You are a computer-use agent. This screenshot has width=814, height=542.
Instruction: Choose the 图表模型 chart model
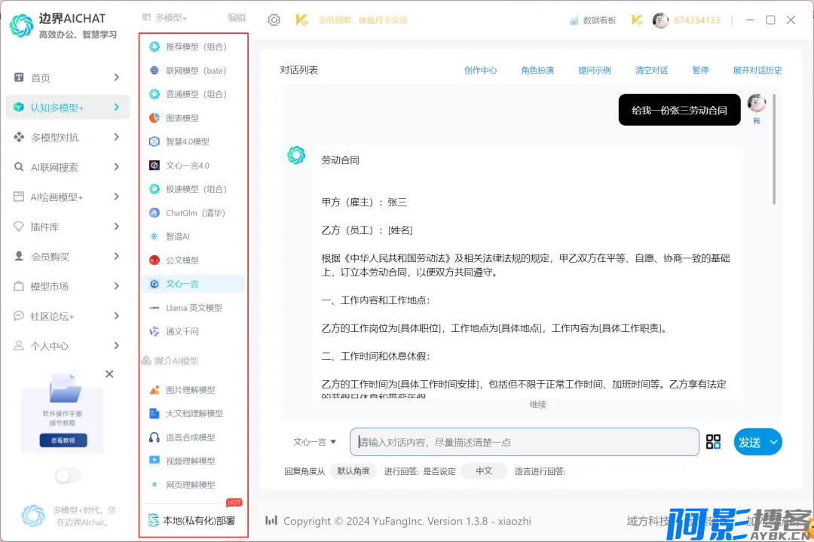click(193, 118)
